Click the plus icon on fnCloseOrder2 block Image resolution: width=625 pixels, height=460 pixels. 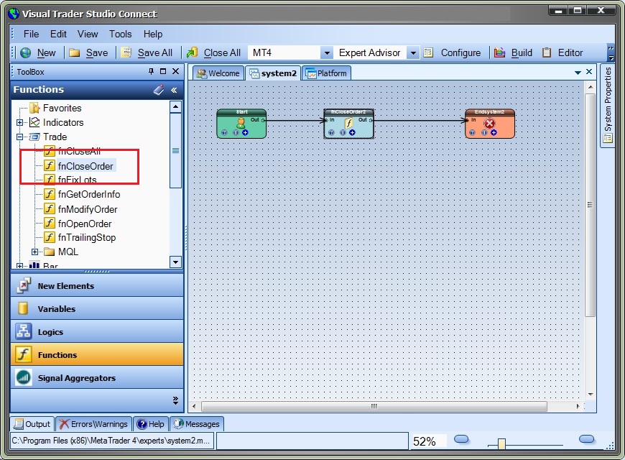point(352,132)
